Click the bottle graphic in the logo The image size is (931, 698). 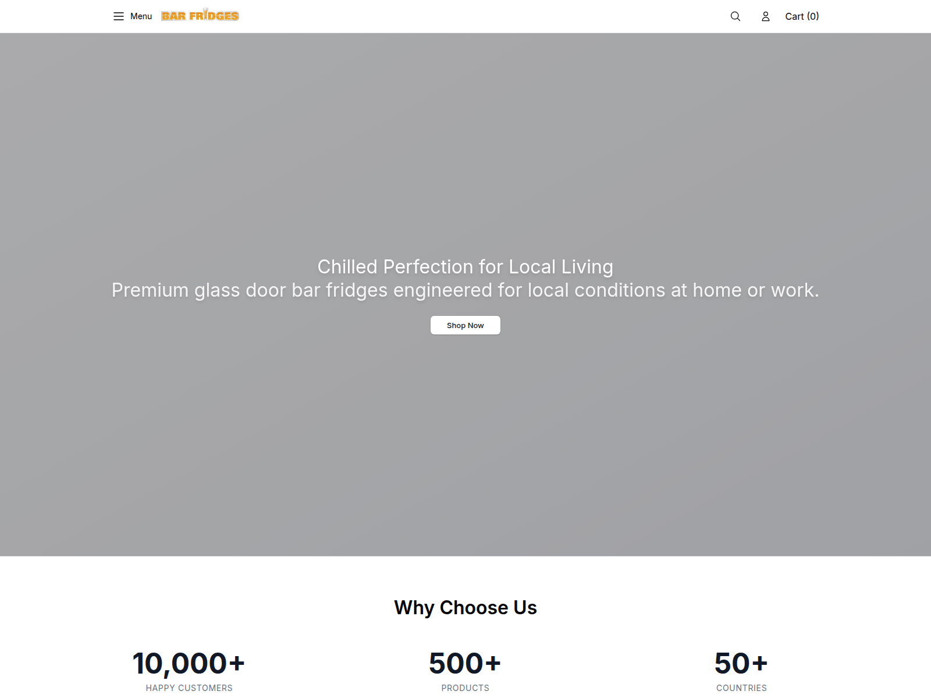pos(206,13)
